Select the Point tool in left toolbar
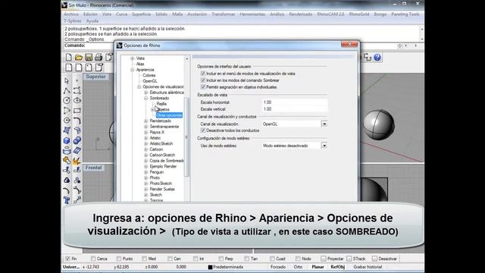This screenshot has height=273, width=485. (77, 81)
